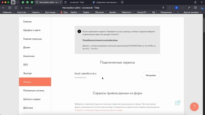Click the bookmark icon in the address bar
The width and height of the screenshot is (205, 115).
point(163,8)
